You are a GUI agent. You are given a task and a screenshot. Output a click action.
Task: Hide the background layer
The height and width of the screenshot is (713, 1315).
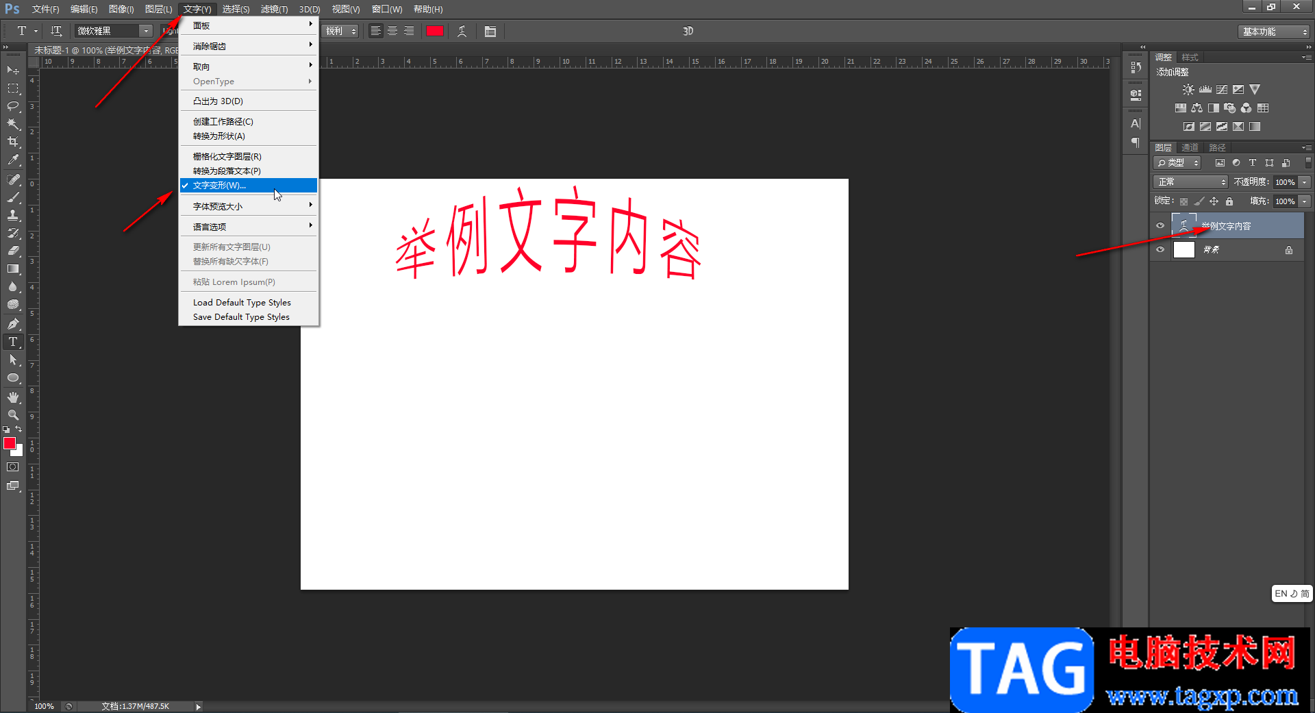tap(1160, 249)
